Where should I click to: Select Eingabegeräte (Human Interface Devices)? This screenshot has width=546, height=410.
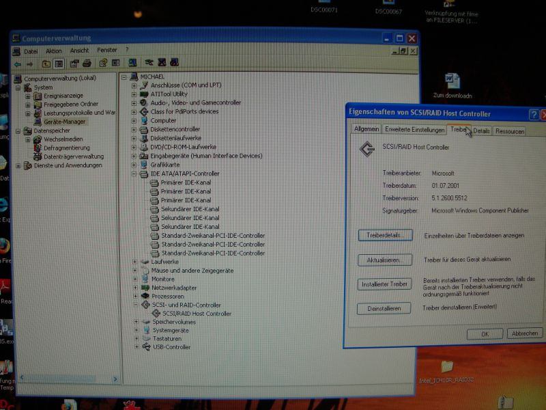[x=206, y=156]
